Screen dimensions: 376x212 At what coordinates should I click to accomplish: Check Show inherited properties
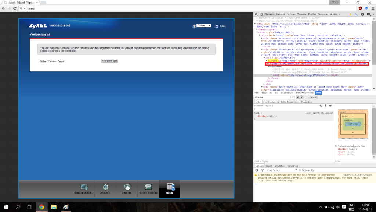click(x=336, y=146)
